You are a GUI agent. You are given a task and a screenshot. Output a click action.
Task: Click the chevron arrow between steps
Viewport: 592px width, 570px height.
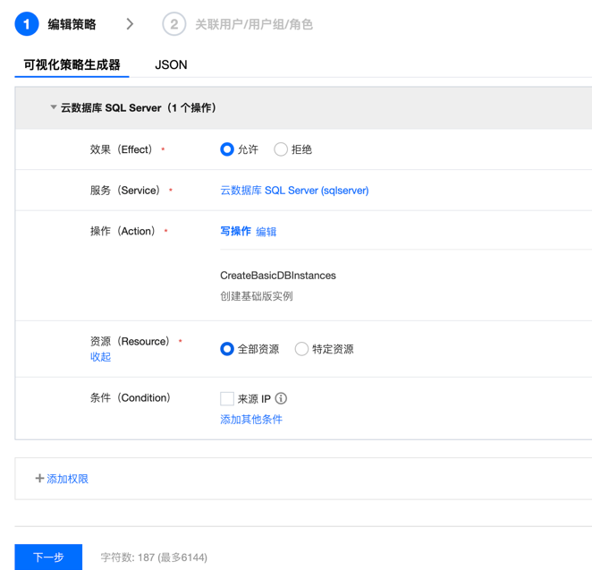click(131, 24)
